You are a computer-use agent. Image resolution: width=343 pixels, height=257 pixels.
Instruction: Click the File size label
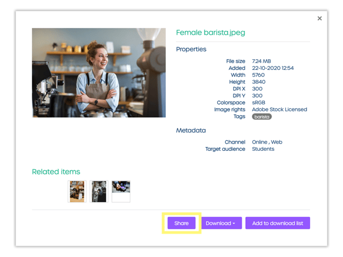pos(236,61)
